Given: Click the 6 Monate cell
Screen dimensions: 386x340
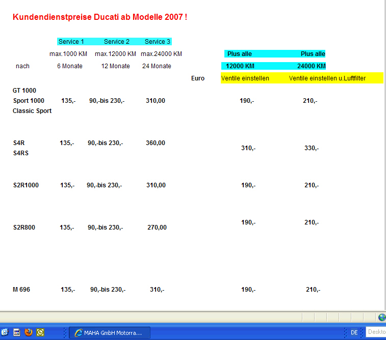Looking at the screenshot, I should (x=70, y=66).
